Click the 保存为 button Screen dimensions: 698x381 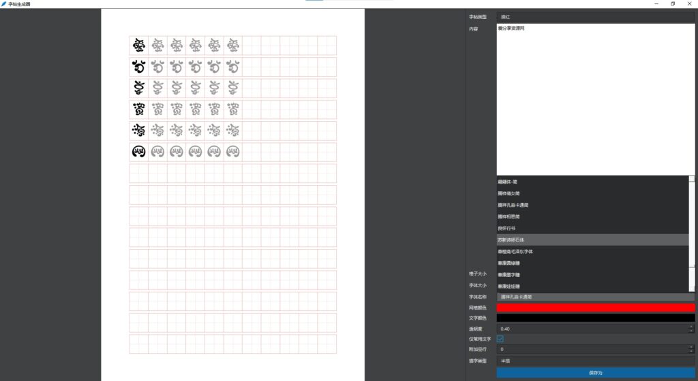tap(595, 373)
